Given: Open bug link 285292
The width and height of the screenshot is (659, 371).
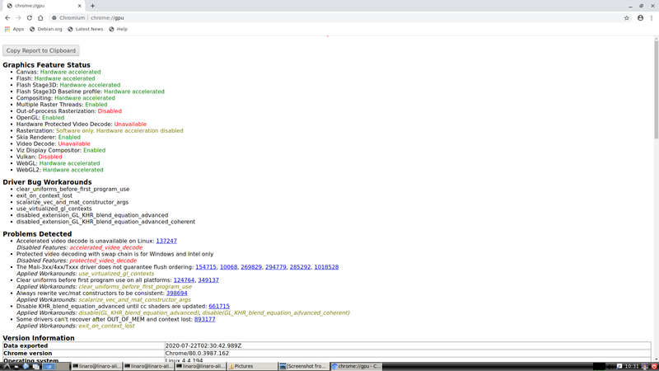Looking at the screenshot, I should [300, 267].
